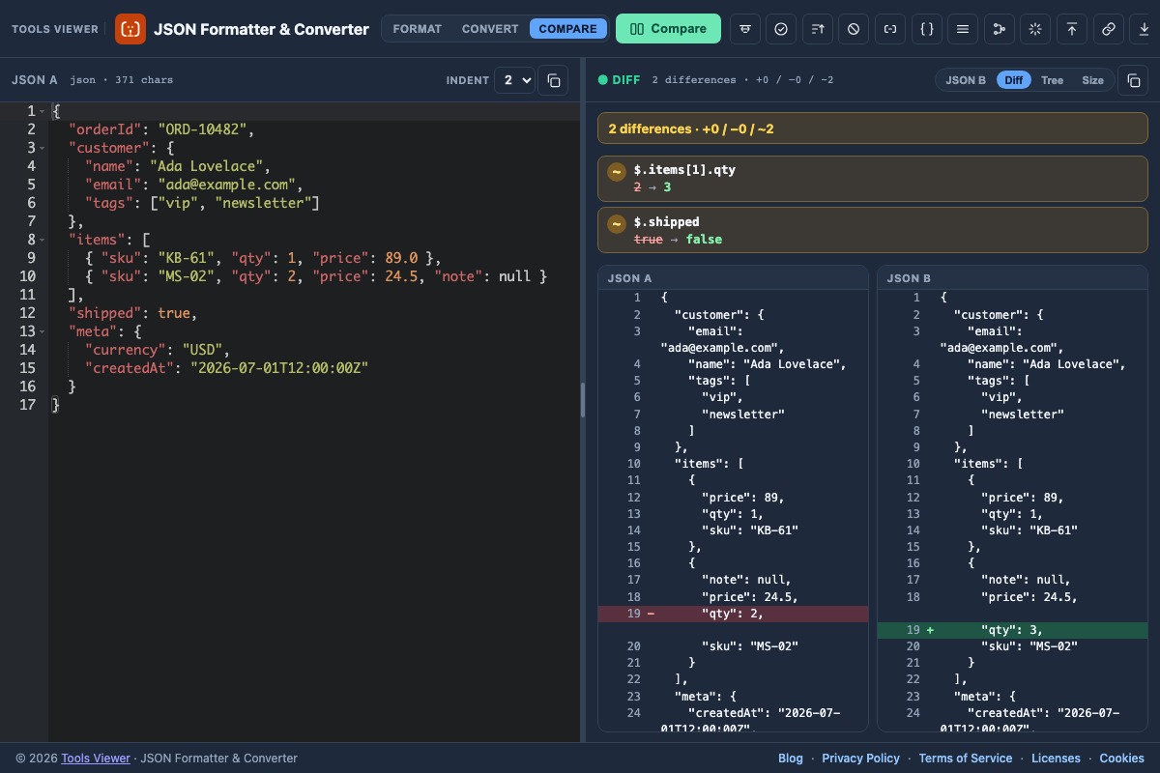Click the tilde badge beside $.items[1].qty

[x=616, y=172]
